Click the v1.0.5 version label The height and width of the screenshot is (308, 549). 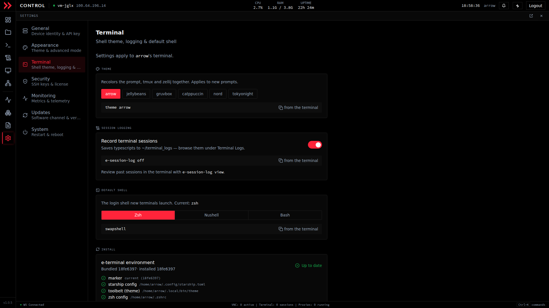[8, 303]
